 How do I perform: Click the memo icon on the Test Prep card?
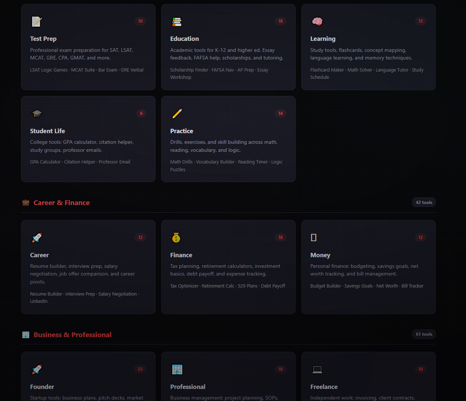click(36, 22)
